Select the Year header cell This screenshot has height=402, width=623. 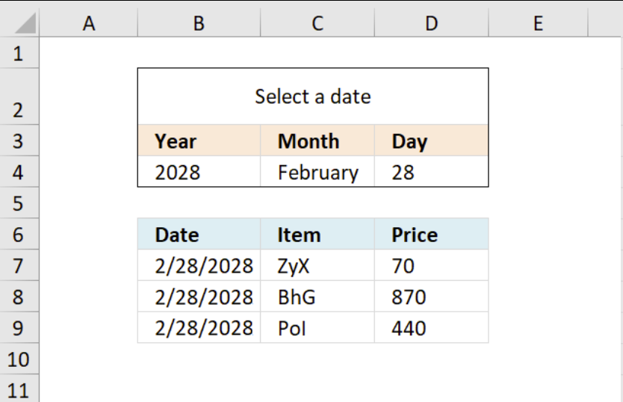click(x=199, y=140)
